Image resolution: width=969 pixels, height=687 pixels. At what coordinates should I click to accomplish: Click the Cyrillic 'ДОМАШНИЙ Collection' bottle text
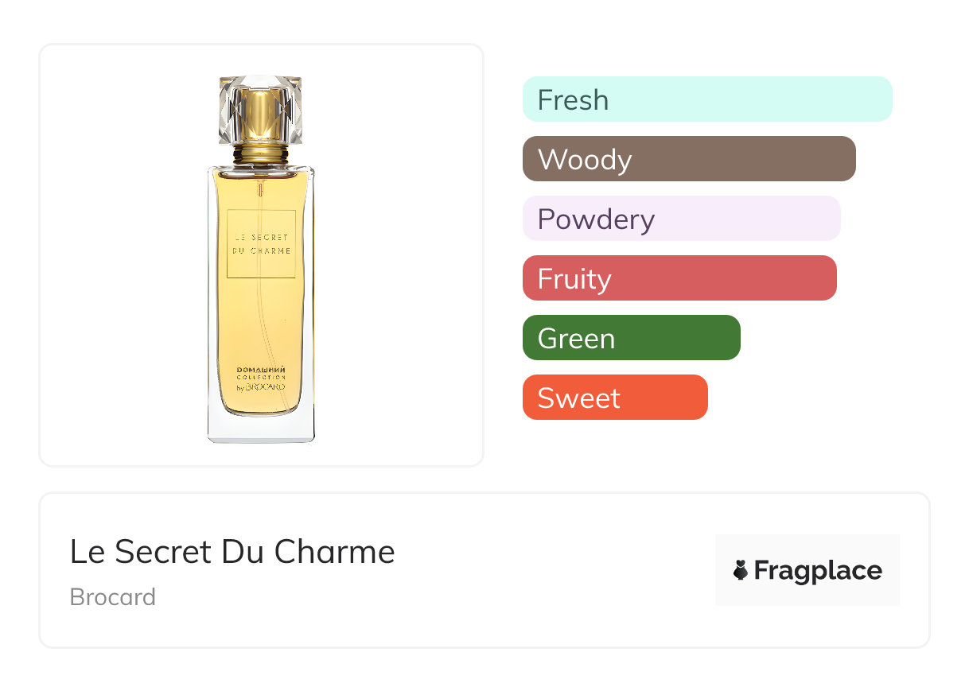[x=261, y=373]
